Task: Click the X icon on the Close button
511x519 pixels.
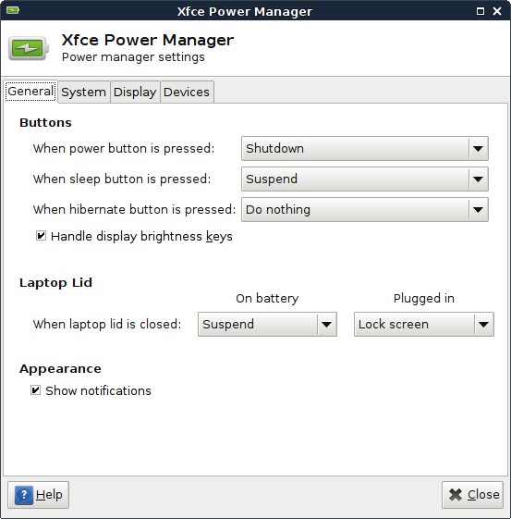Action: click(456, 495)
